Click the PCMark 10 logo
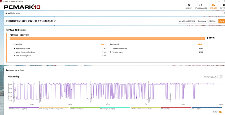 tap(22, 7)
